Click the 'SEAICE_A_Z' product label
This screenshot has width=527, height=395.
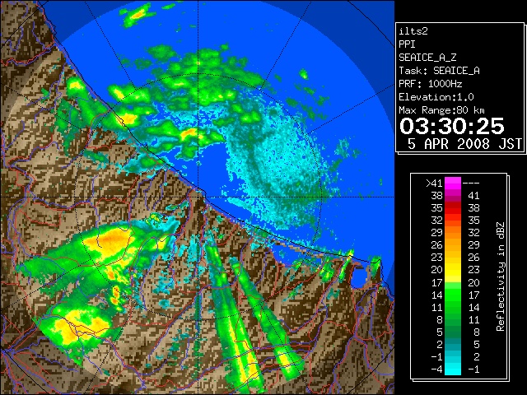click(x=427, y=58)
